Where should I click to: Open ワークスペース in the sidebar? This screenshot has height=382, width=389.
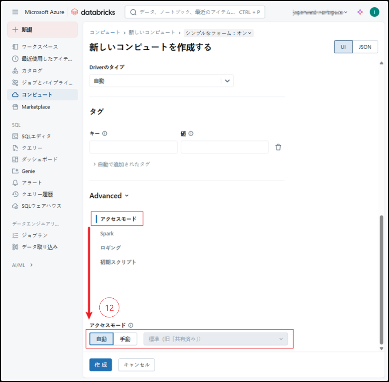[43, 47]
